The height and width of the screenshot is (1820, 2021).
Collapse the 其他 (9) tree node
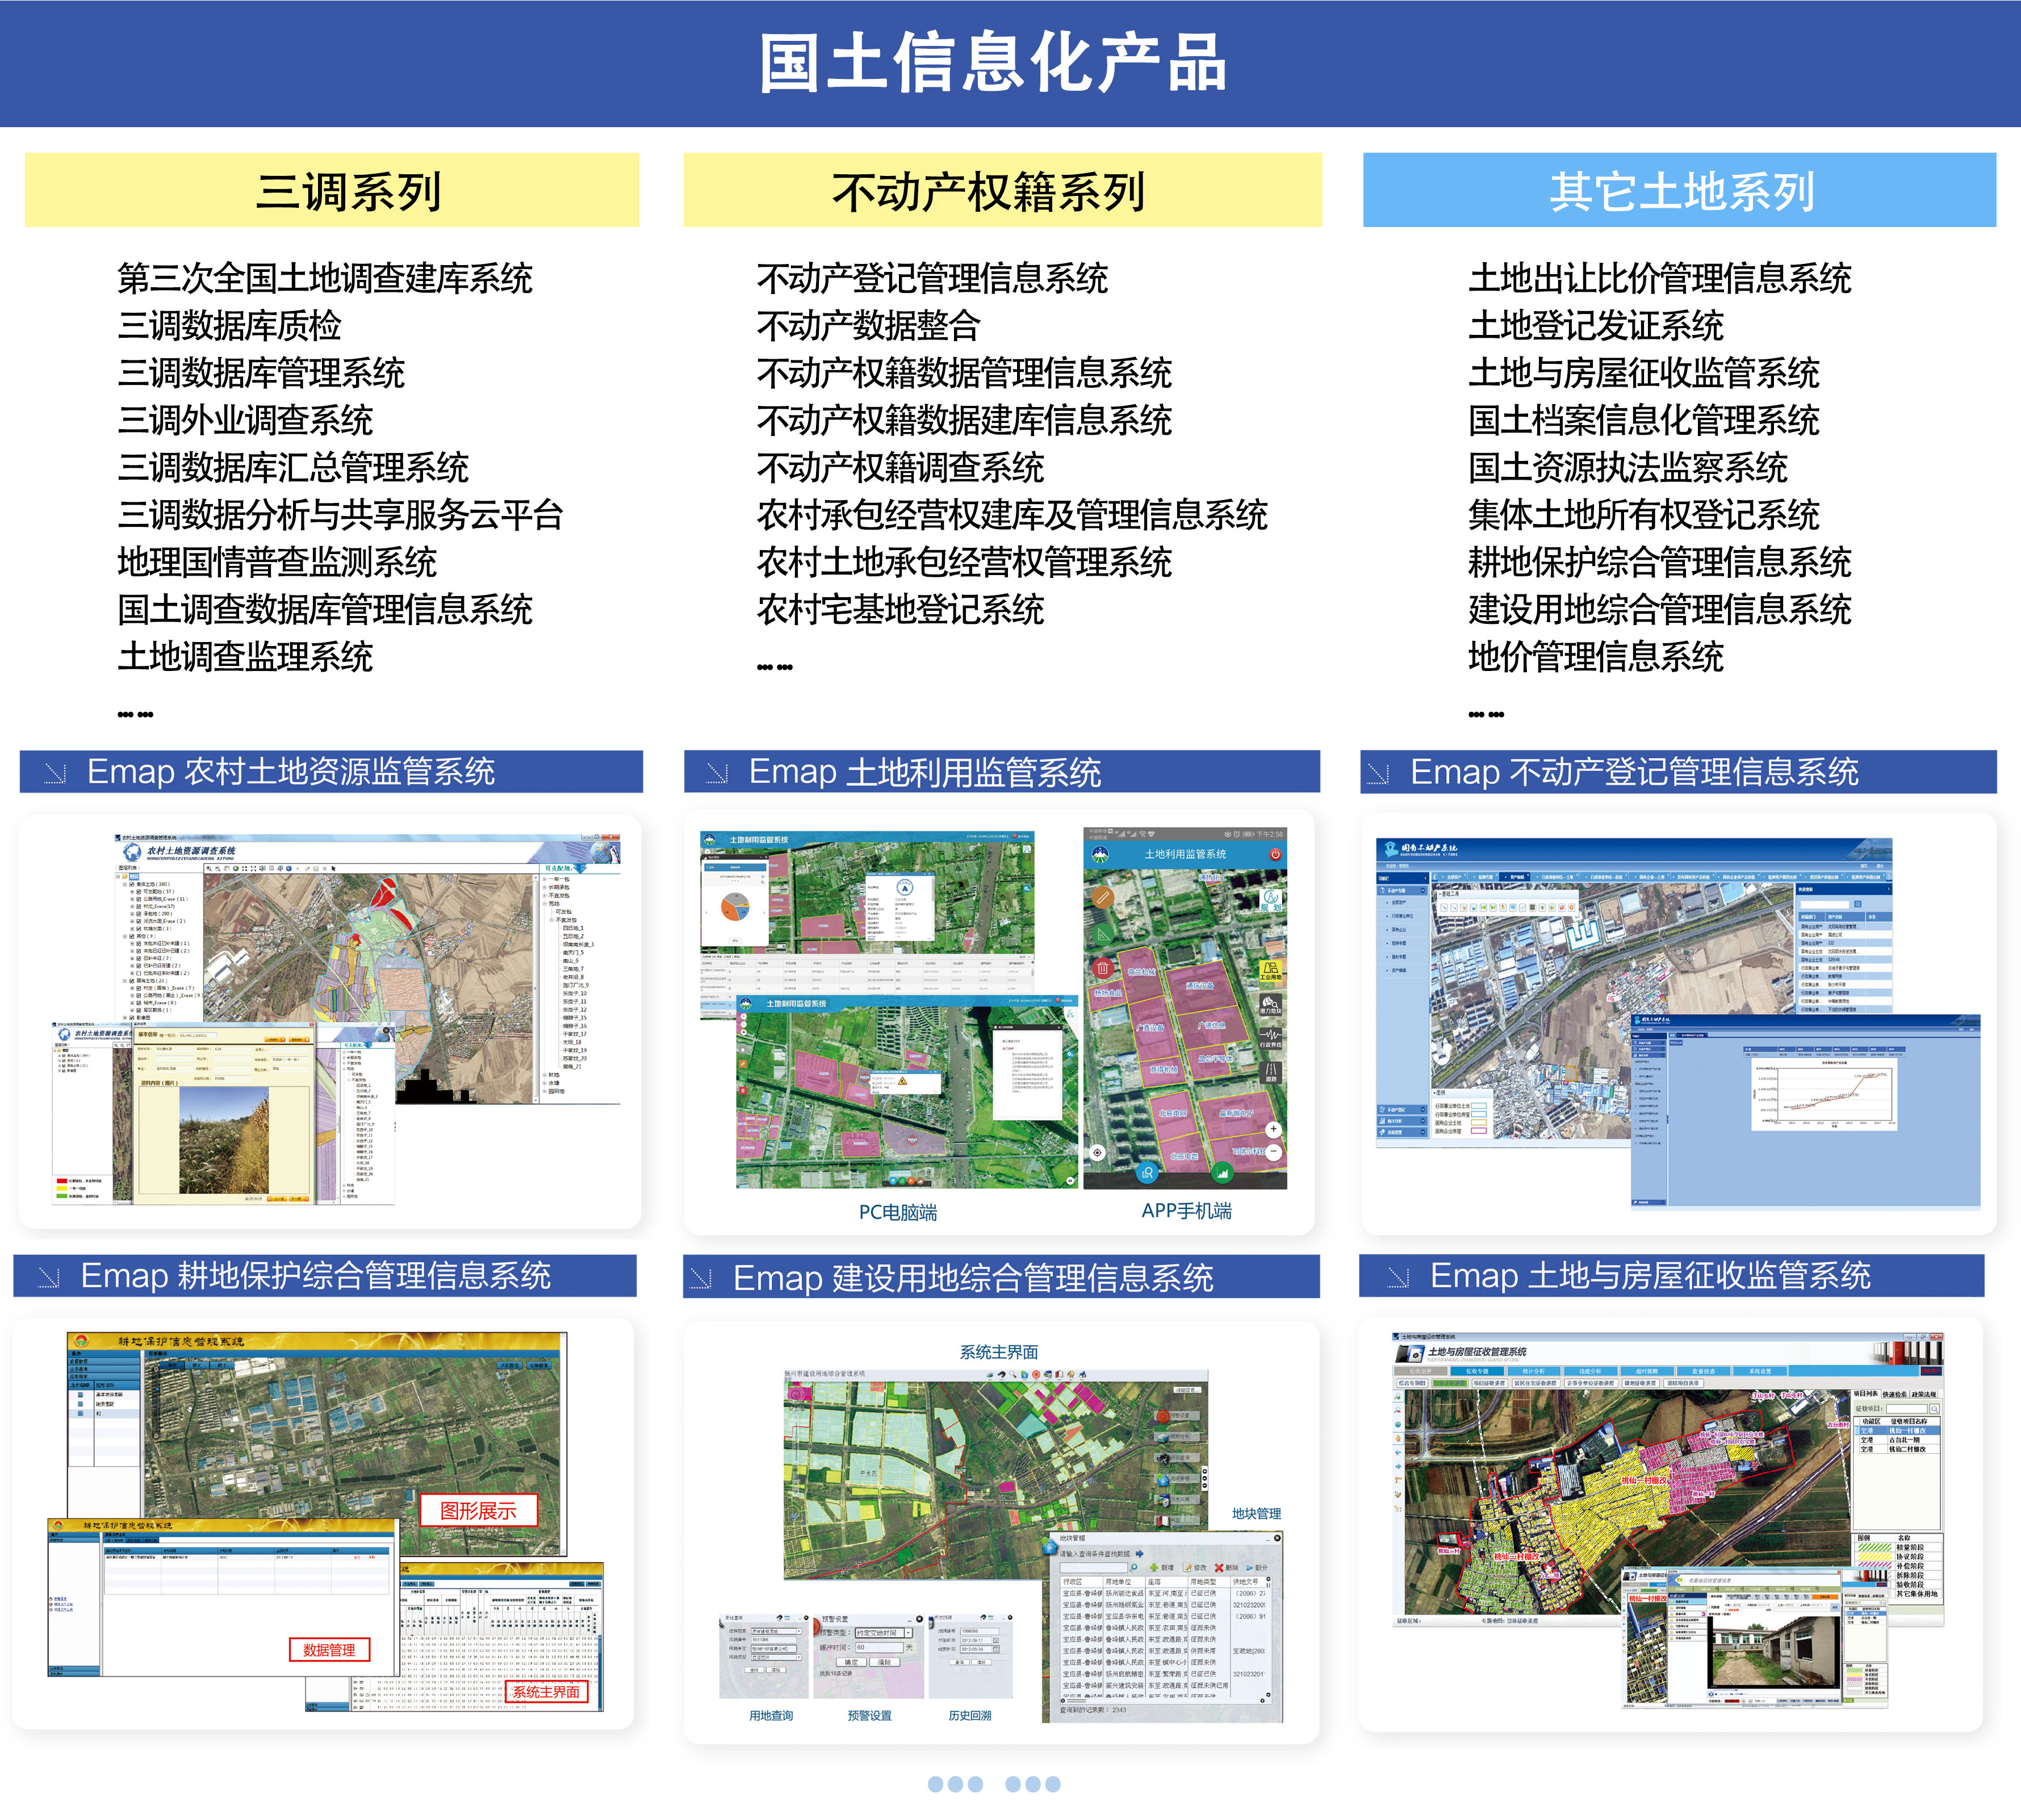click(125, 937)
